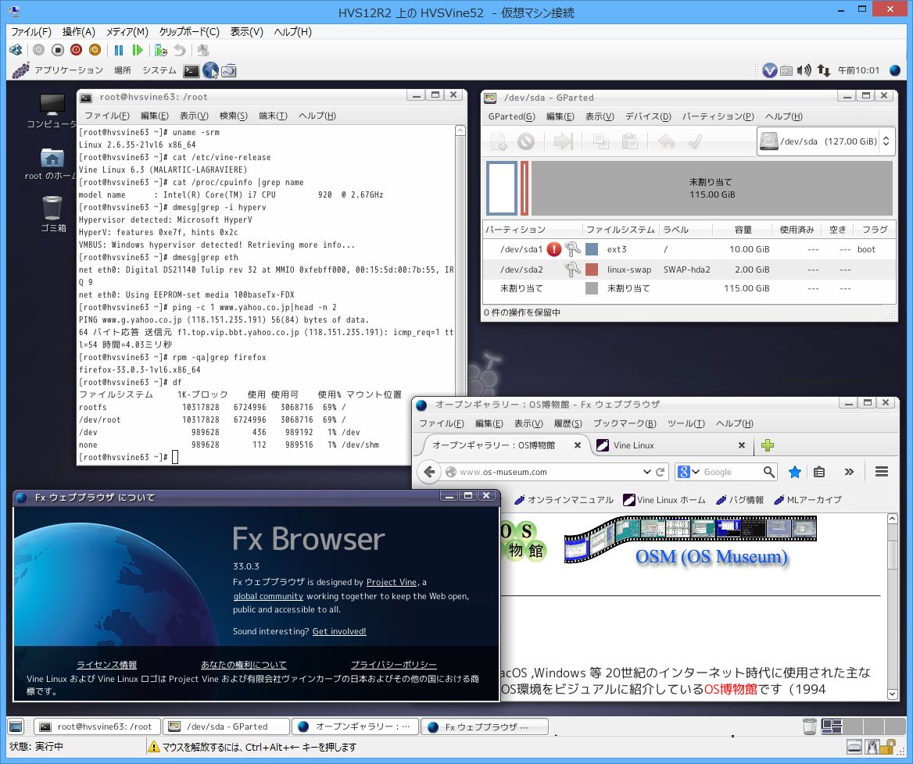The image size is (913, 764).
Task: Select the コンピュータ desktop icon
Action: point(52,111)
